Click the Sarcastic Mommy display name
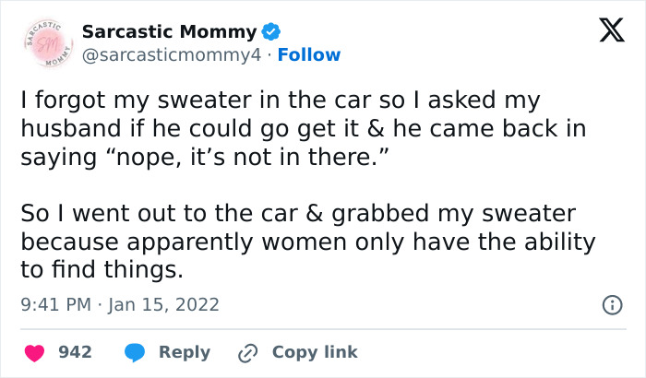646x378 pixels. 166,32
